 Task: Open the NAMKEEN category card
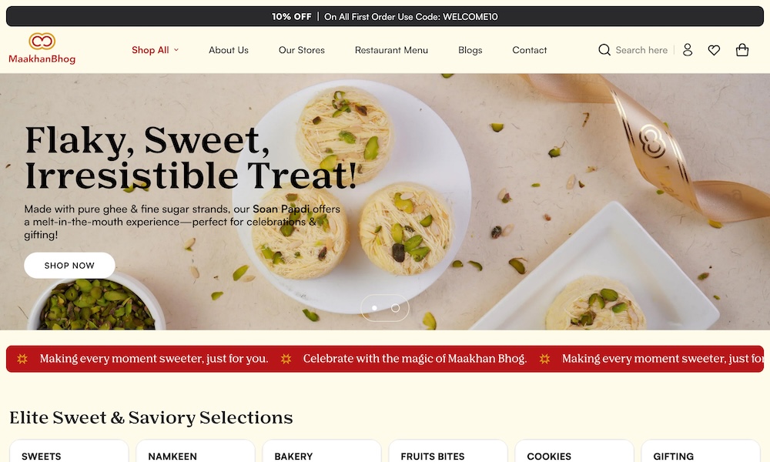coord(196,451)
